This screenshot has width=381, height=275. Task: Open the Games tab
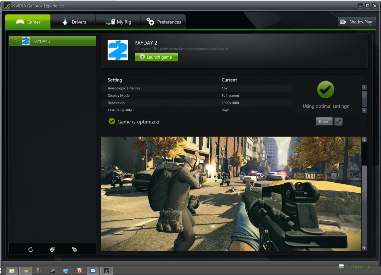click(28, 22)
